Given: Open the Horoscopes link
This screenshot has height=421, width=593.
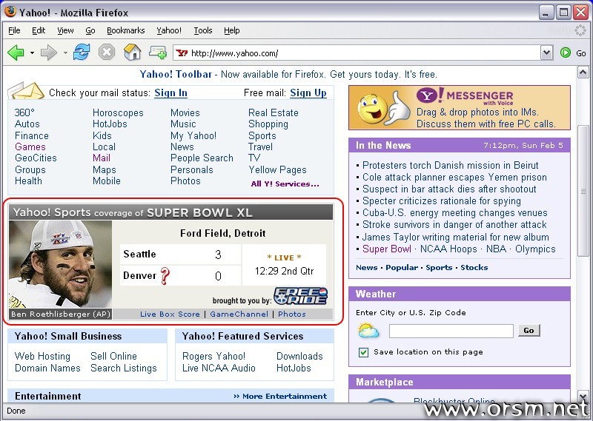Looking at the screenshot, I should point(118,113).
